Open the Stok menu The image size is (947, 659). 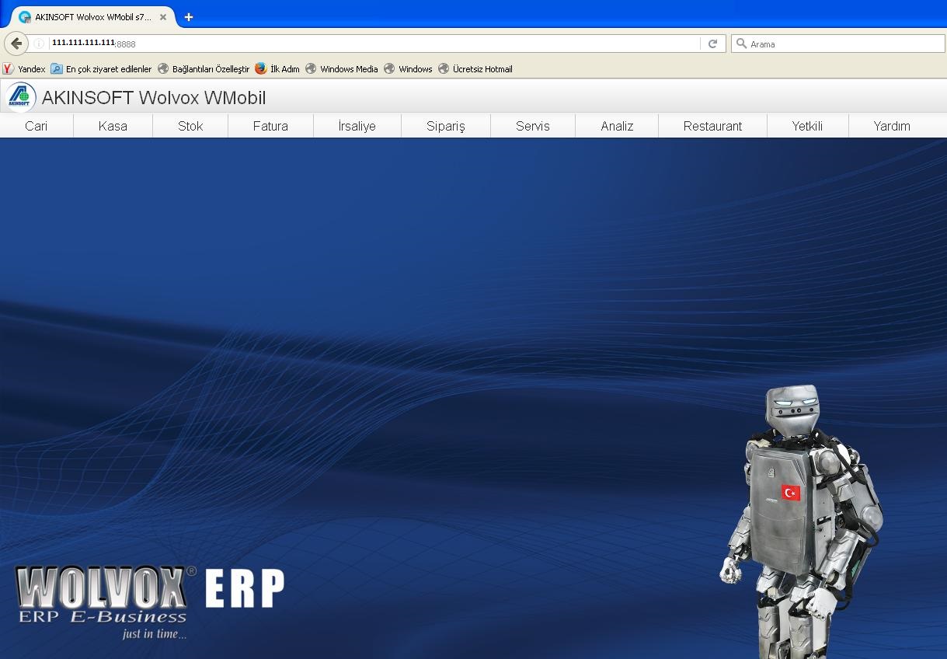click(x=190, y=126)
